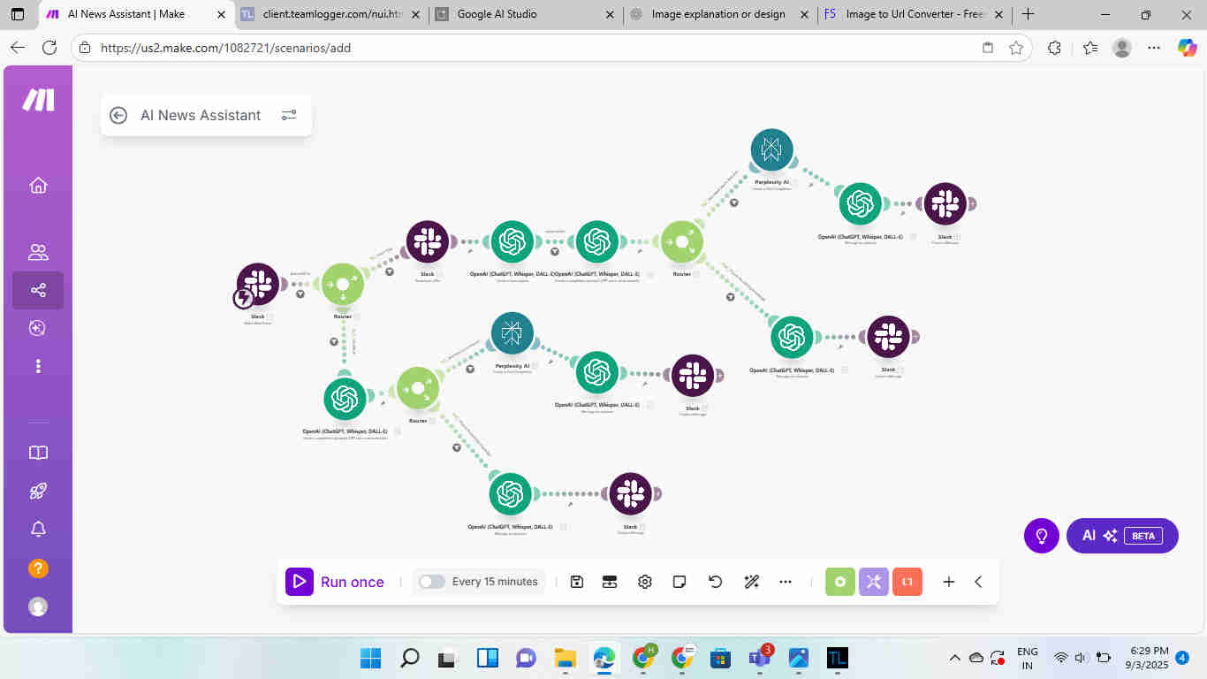Viewport: 1207px width, 679px height.
Task: Open the Router placed before the top Perplexity AI
Action: 682,242
